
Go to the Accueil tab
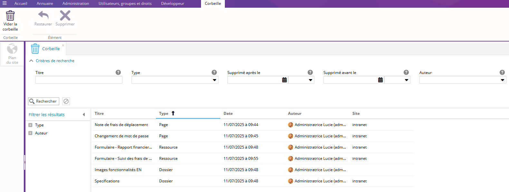tap(21, 4)
